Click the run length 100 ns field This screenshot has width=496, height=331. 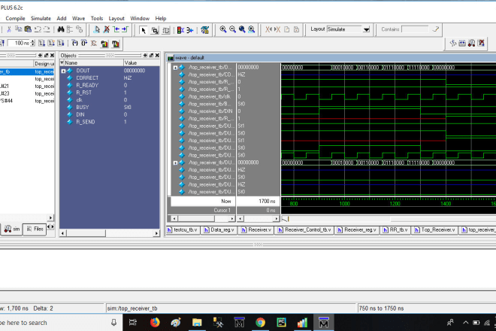19,43
